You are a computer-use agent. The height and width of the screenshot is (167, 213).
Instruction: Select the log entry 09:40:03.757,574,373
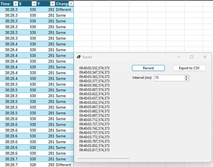[94, 133]
